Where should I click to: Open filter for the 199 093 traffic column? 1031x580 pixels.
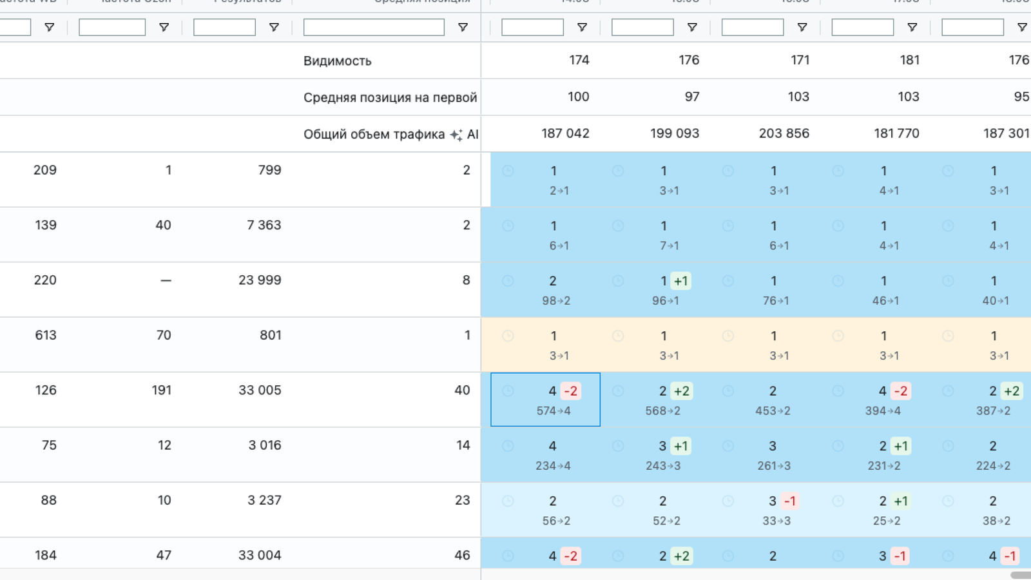coord(692,27)
